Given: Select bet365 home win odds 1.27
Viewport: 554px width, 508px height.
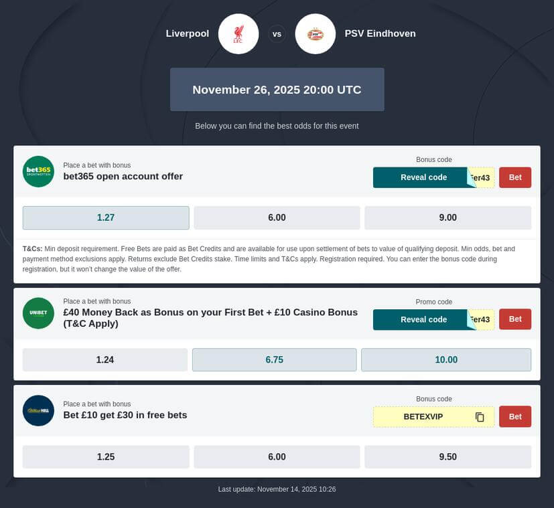Looking at the screenshot, I should 106,218.
